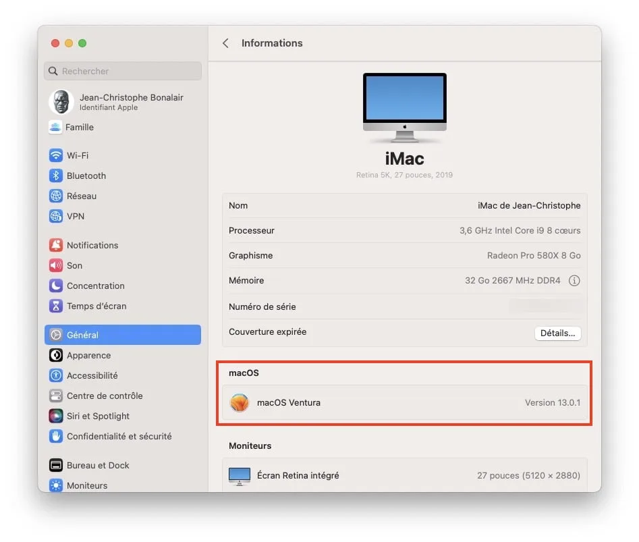
Task: Click the Notifications bell icon
Action: tap(56, 245)
